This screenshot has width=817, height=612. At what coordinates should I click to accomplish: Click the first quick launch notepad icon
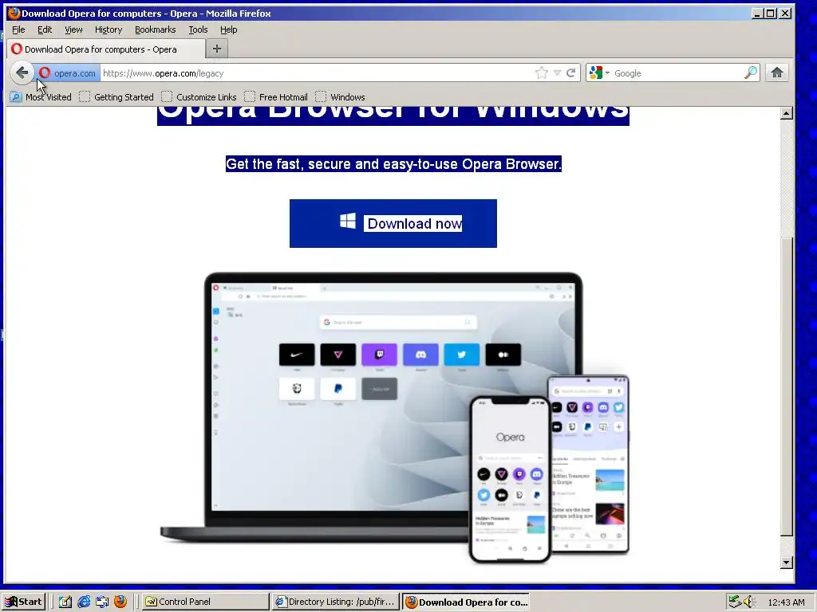click(x=65, y=602)
